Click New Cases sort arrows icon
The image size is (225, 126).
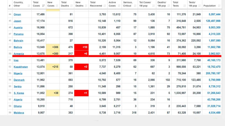57,6
